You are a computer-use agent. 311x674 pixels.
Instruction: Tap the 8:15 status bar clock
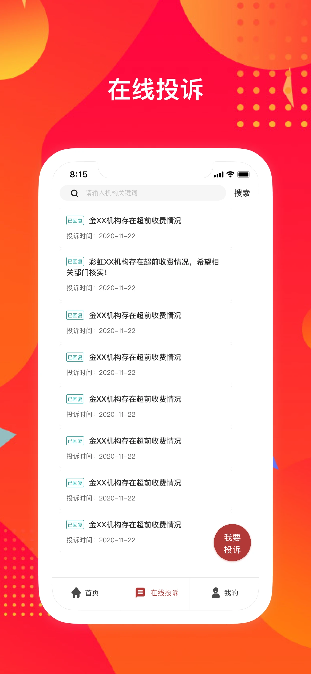79,175
